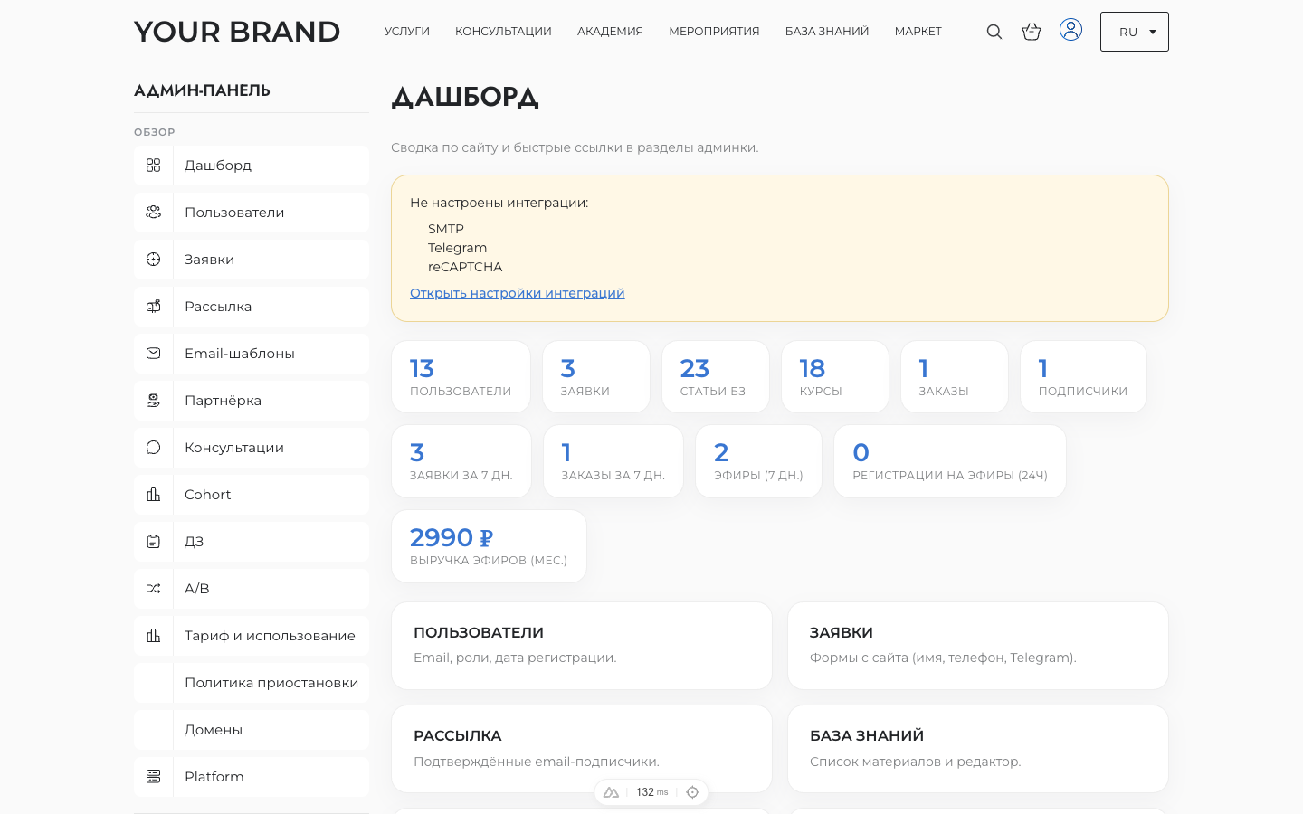Select Пользователи in the sidebar
Image resolution: width=1303 pixels, height=814 pixels.
(252, 213)
